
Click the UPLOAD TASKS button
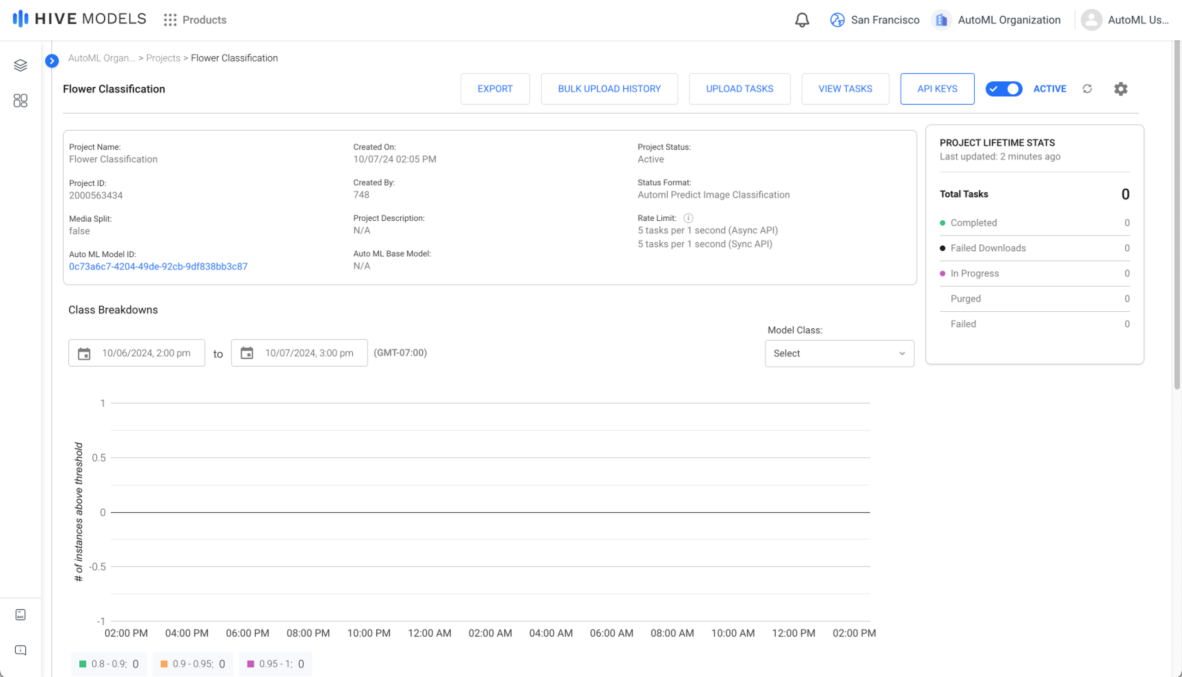point(740,89)
